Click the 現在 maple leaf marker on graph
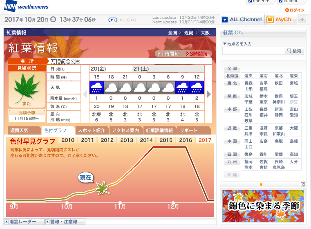The image size is (311, 229). pyautogui.click(x=103, y=188)
